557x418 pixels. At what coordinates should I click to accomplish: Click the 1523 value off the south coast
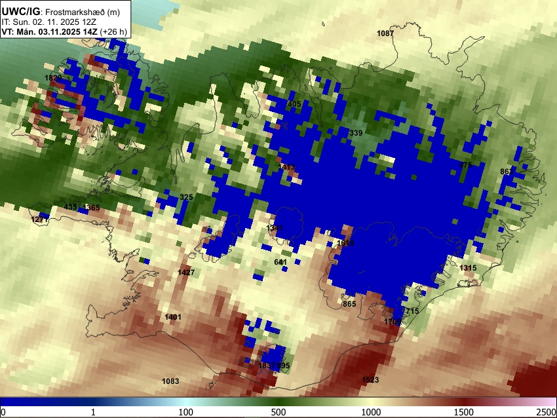click(x=370, y=380)
